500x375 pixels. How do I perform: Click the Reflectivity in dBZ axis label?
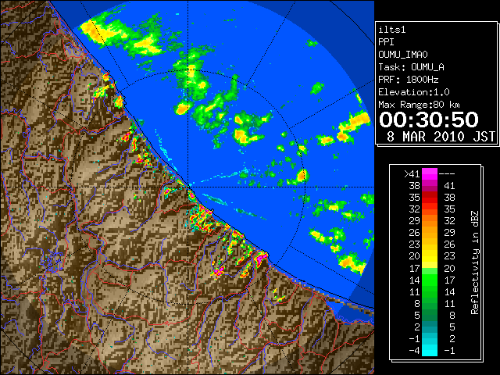475,262
